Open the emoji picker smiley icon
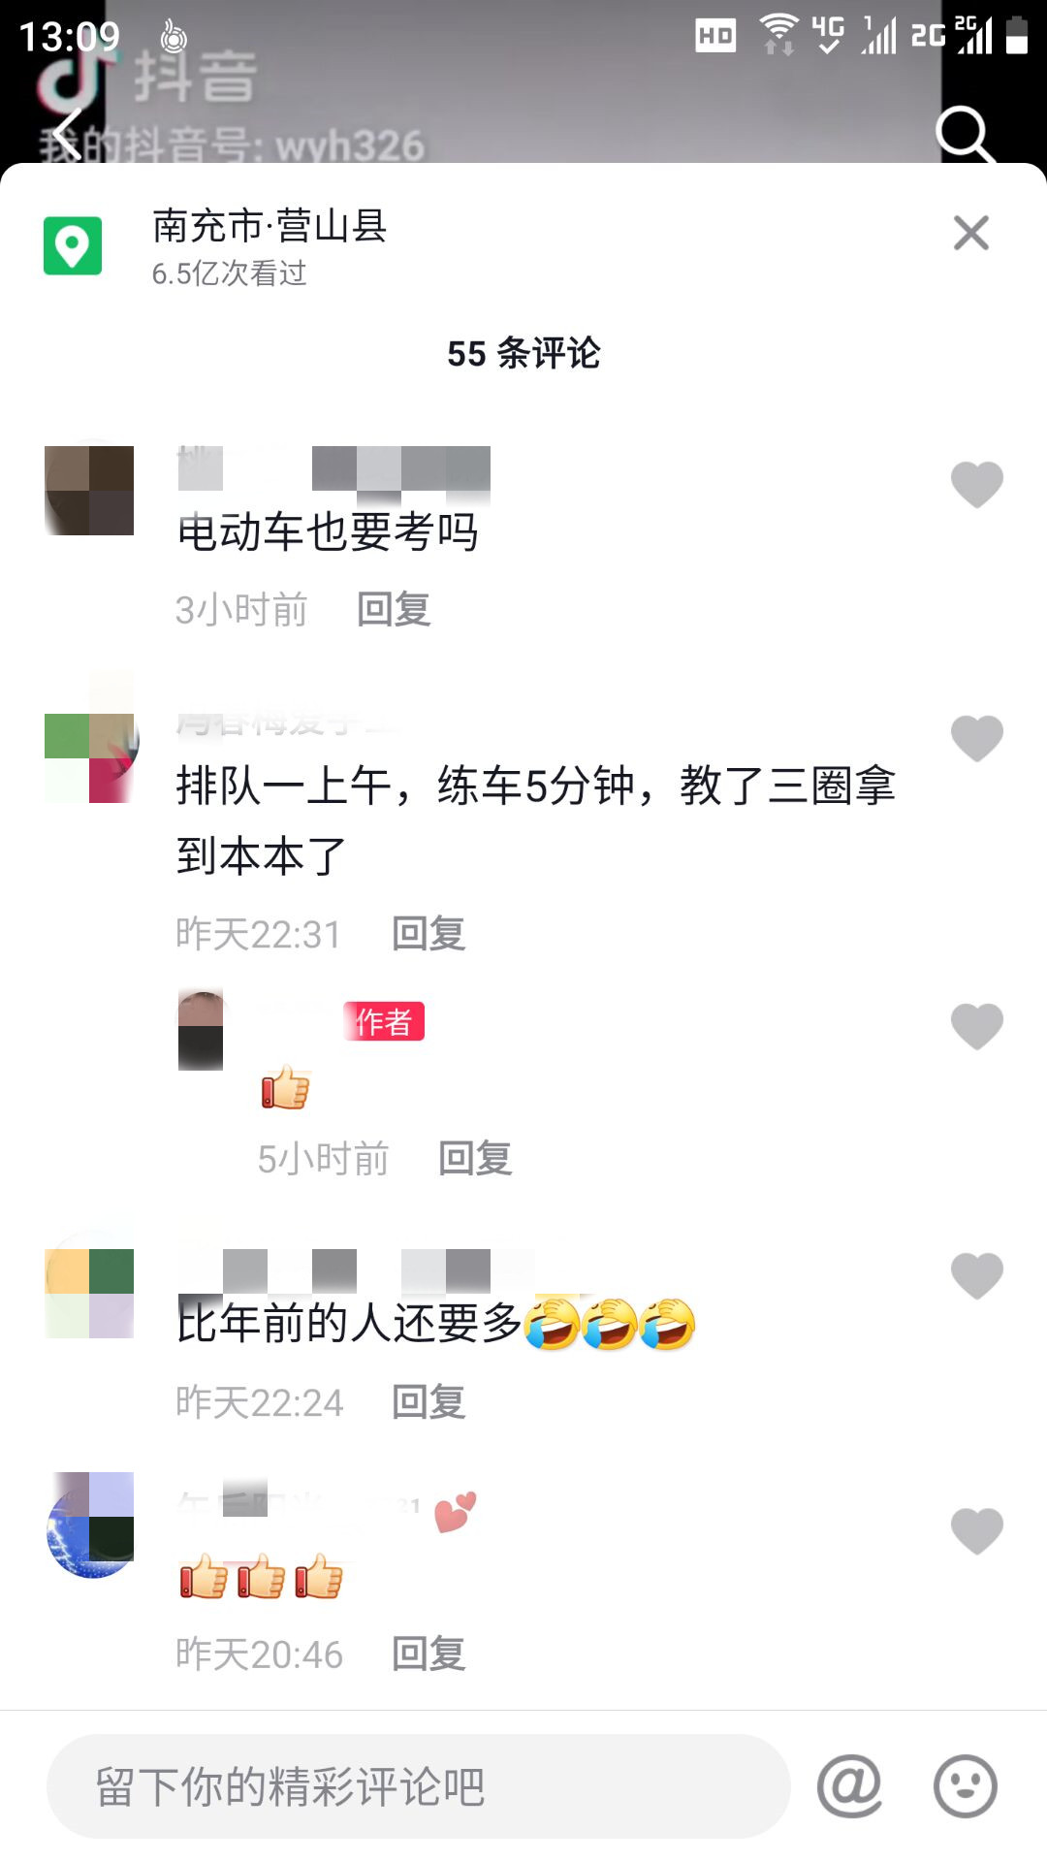Screen dimensions: 1047x1862 (x=965, y=1785)
